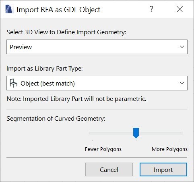Open the Library Part Type dropdown arrow
This screenshot has height=182, width=194.
pos(182,83)
